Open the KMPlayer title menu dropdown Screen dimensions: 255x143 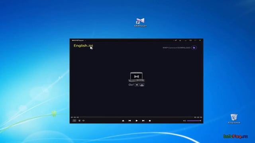coord(79,41)
